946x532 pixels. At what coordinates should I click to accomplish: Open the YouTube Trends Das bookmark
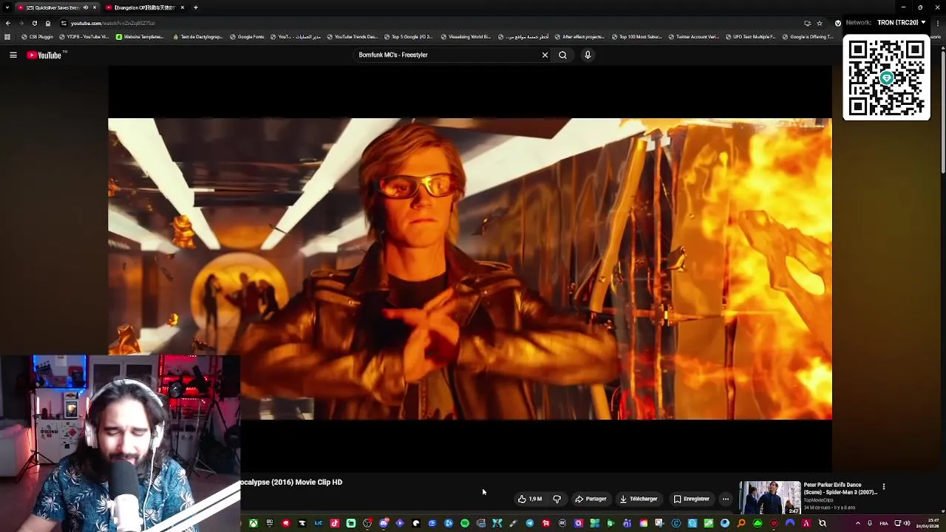352,37
